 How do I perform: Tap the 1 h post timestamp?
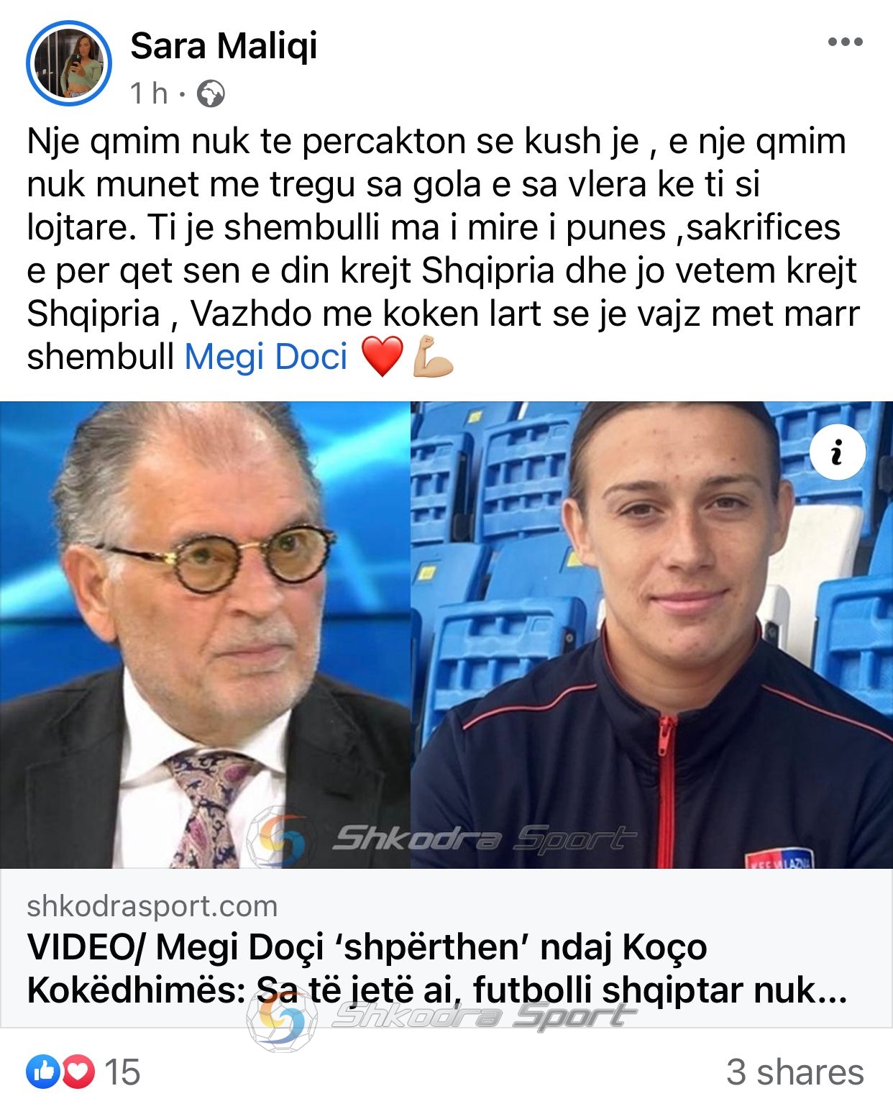coord(149,93)
